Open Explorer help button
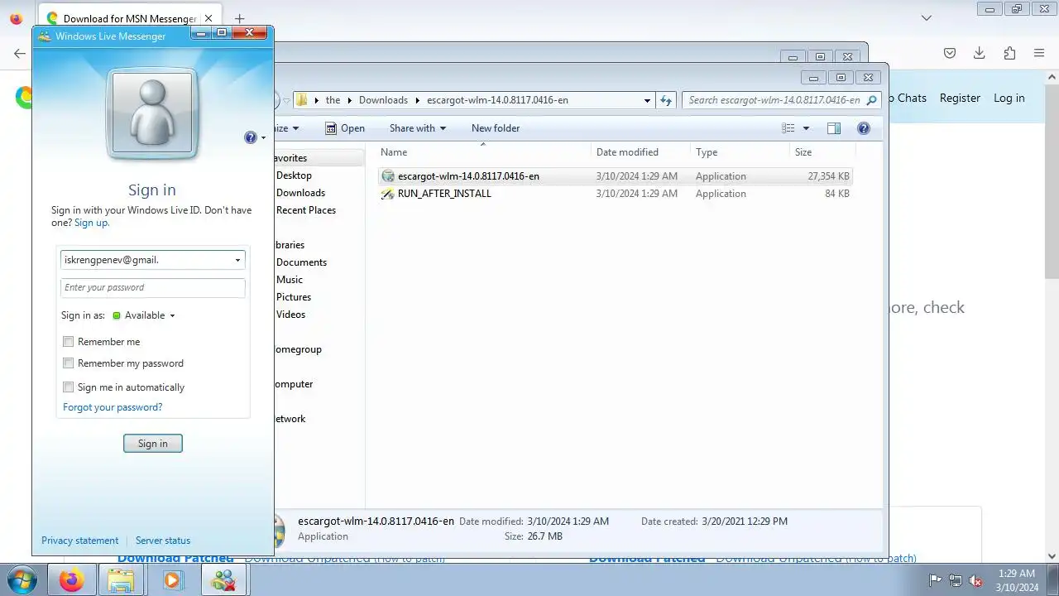This screenshot has height=596, width=1059. click(864, 128)
